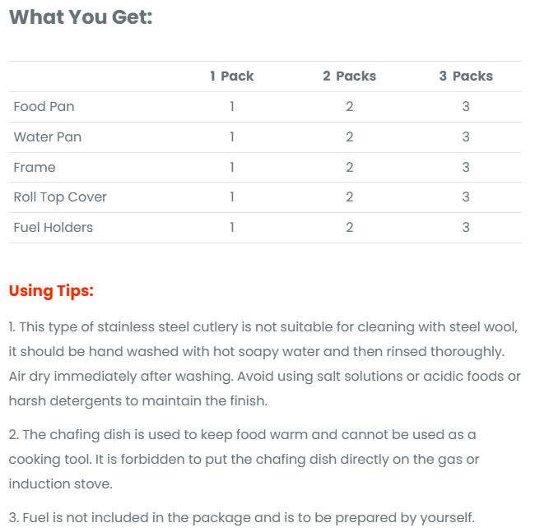Click Food Pan quantity under 3 Packs

coord(466,106)
